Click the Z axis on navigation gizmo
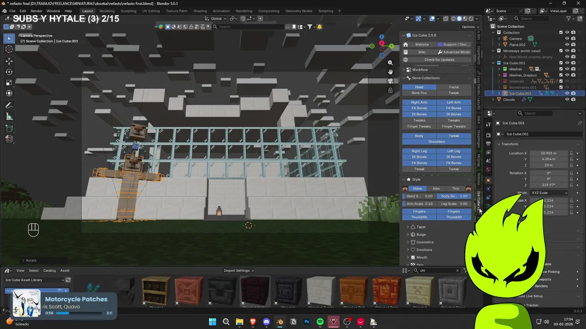 (x=382, y=37)
